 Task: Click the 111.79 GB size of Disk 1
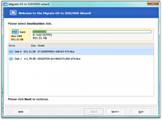[30, 59]
